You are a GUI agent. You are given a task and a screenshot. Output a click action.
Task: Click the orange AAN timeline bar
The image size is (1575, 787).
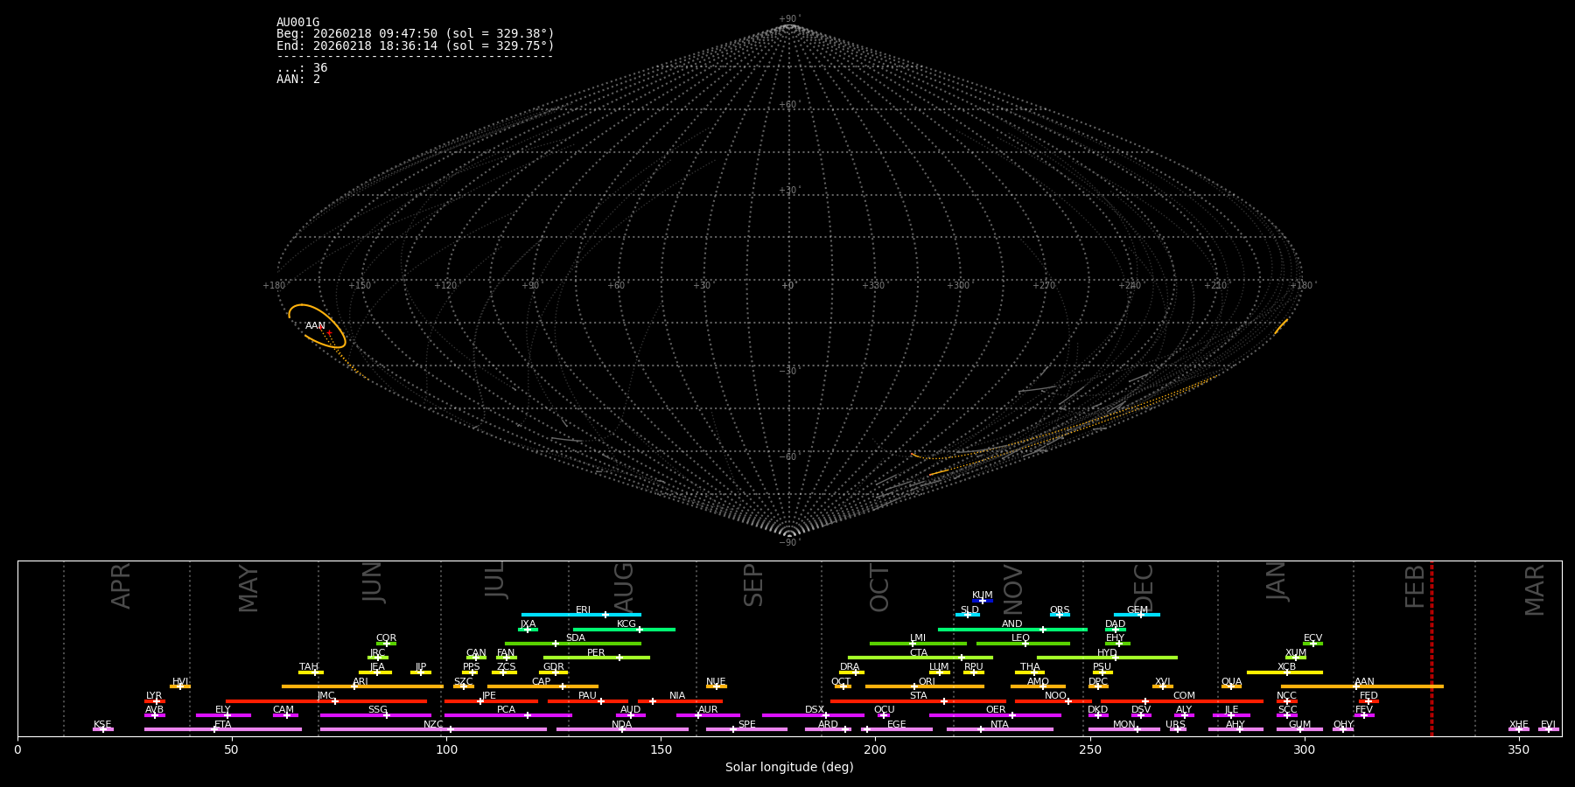1362,686
